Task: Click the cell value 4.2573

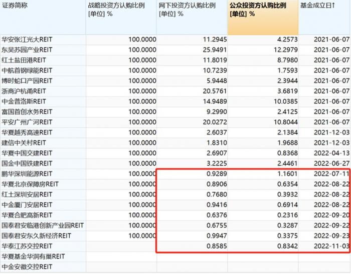Action: [287, 39]
